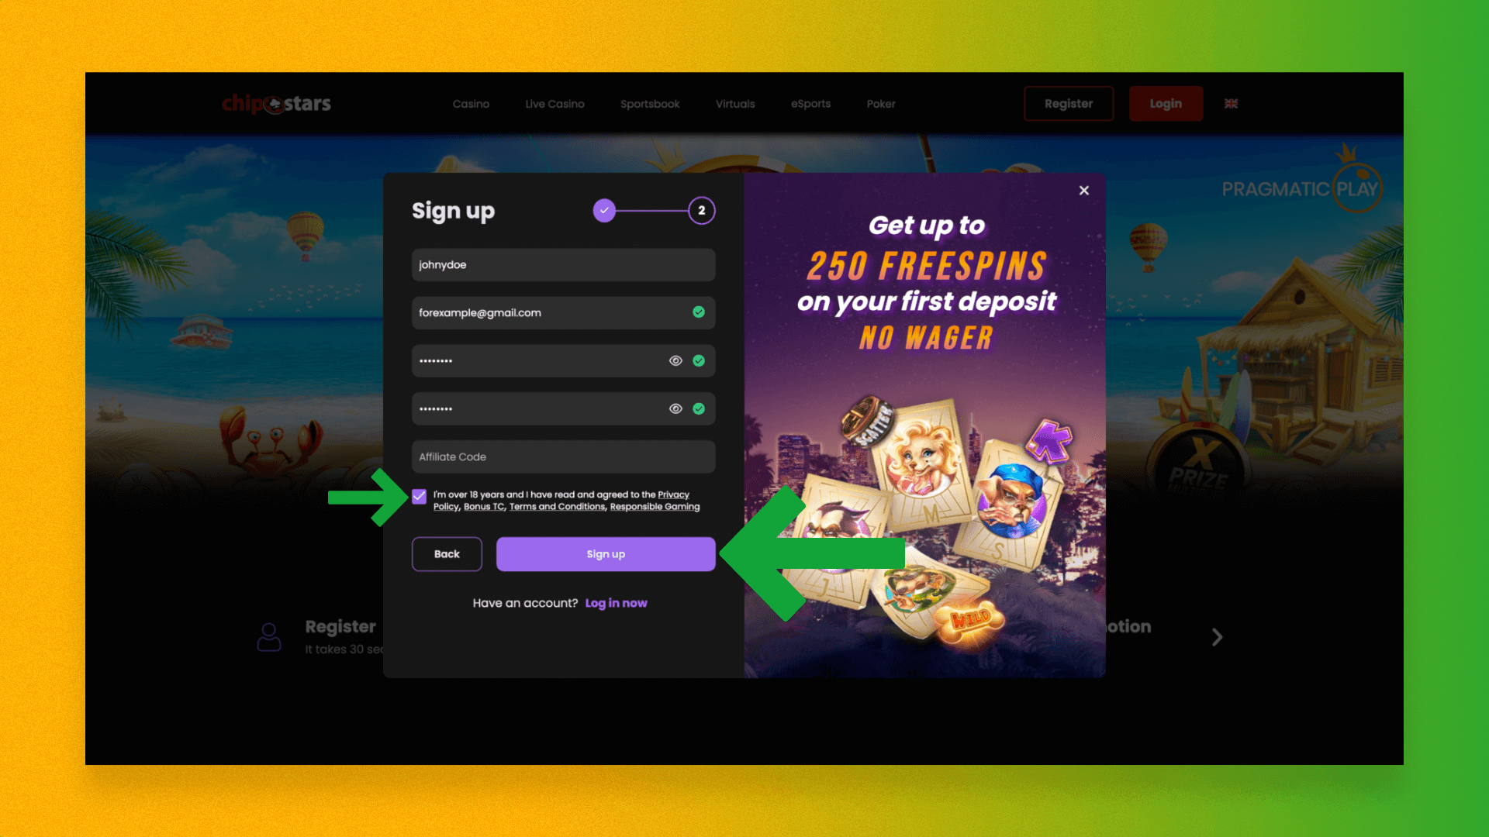Click the green password confirmation checkmark icon

(x=699, y=408)
